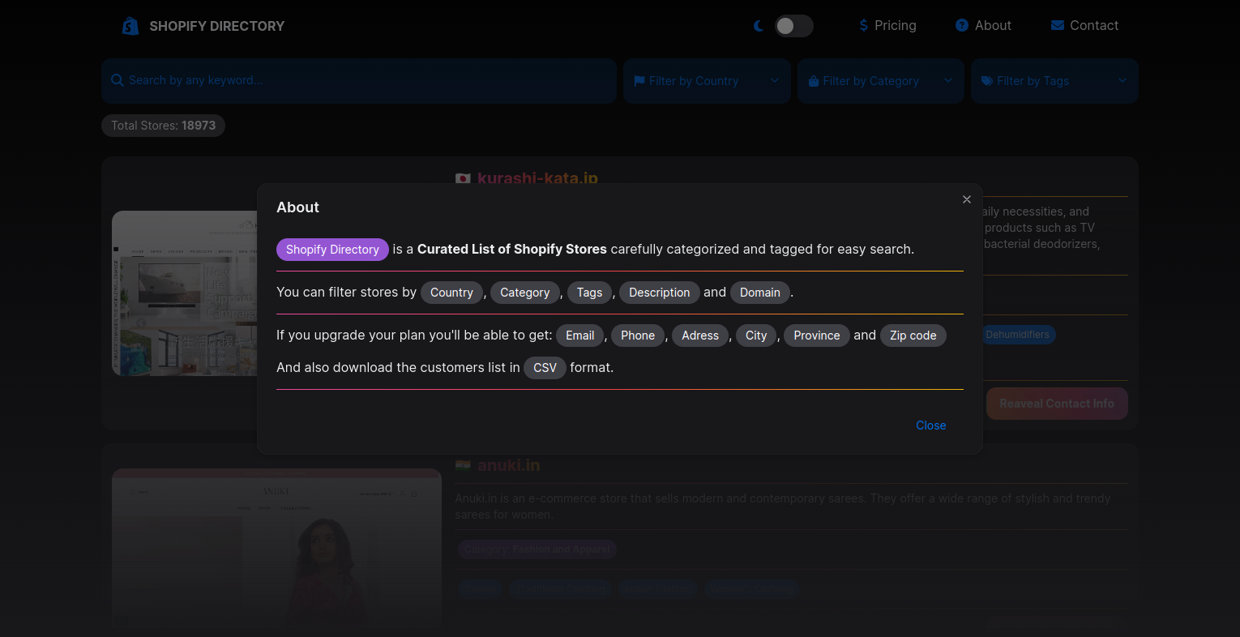Expand the Filter by Tags dropdown

pos(1054,81)
